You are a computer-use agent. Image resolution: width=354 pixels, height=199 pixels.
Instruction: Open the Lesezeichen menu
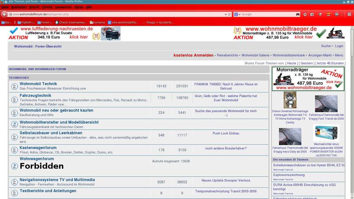63,7
